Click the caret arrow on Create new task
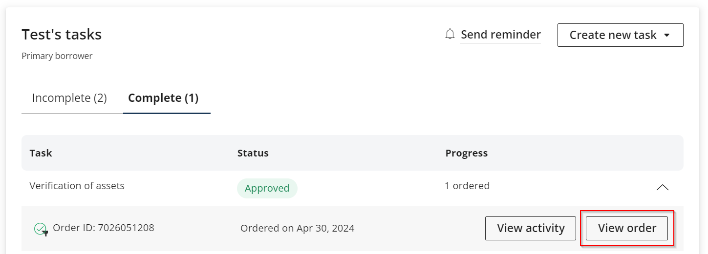 667,35
